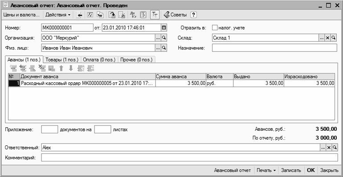This screenshot has width=343, height=177.
Task: Click the move row down arrow icon
Action: pos(71,68)
